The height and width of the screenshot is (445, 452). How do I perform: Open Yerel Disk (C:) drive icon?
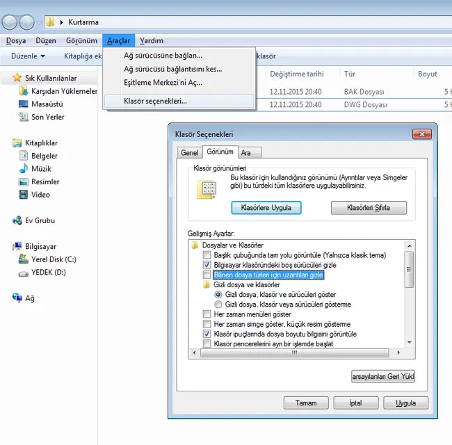point(24,260)
